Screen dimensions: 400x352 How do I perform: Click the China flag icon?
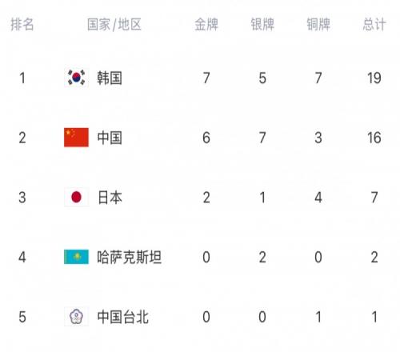[76, 138]
